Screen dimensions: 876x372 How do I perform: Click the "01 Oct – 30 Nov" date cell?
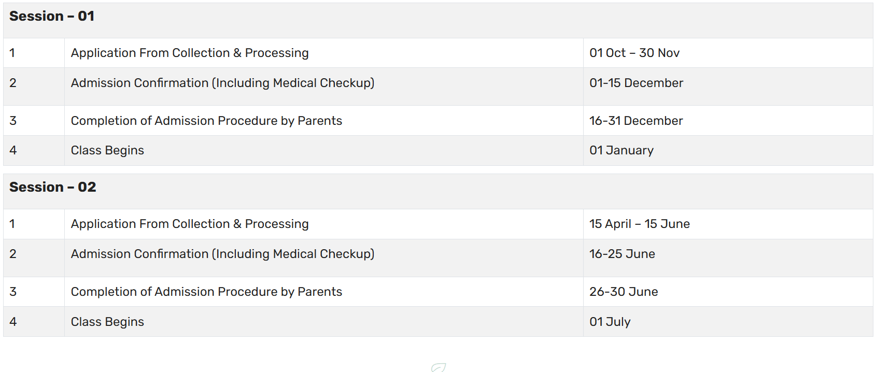pos(634,53)
